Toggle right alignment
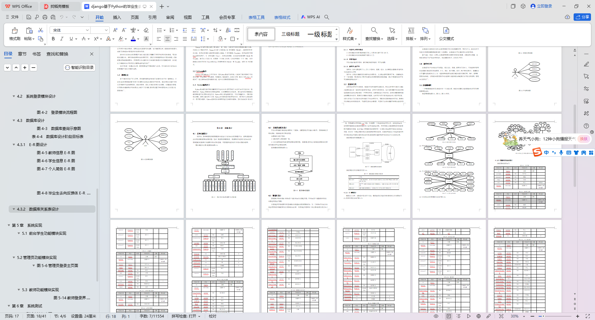 tap(176, 39)
